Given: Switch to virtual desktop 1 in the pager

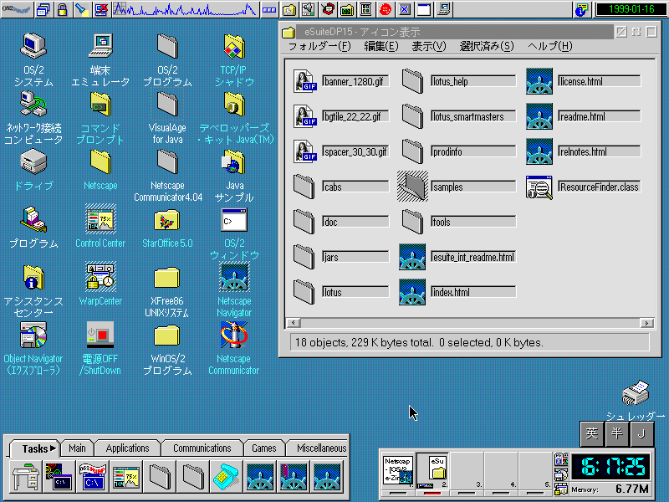Looking at the screenshot, I should (x=398, y=471).
